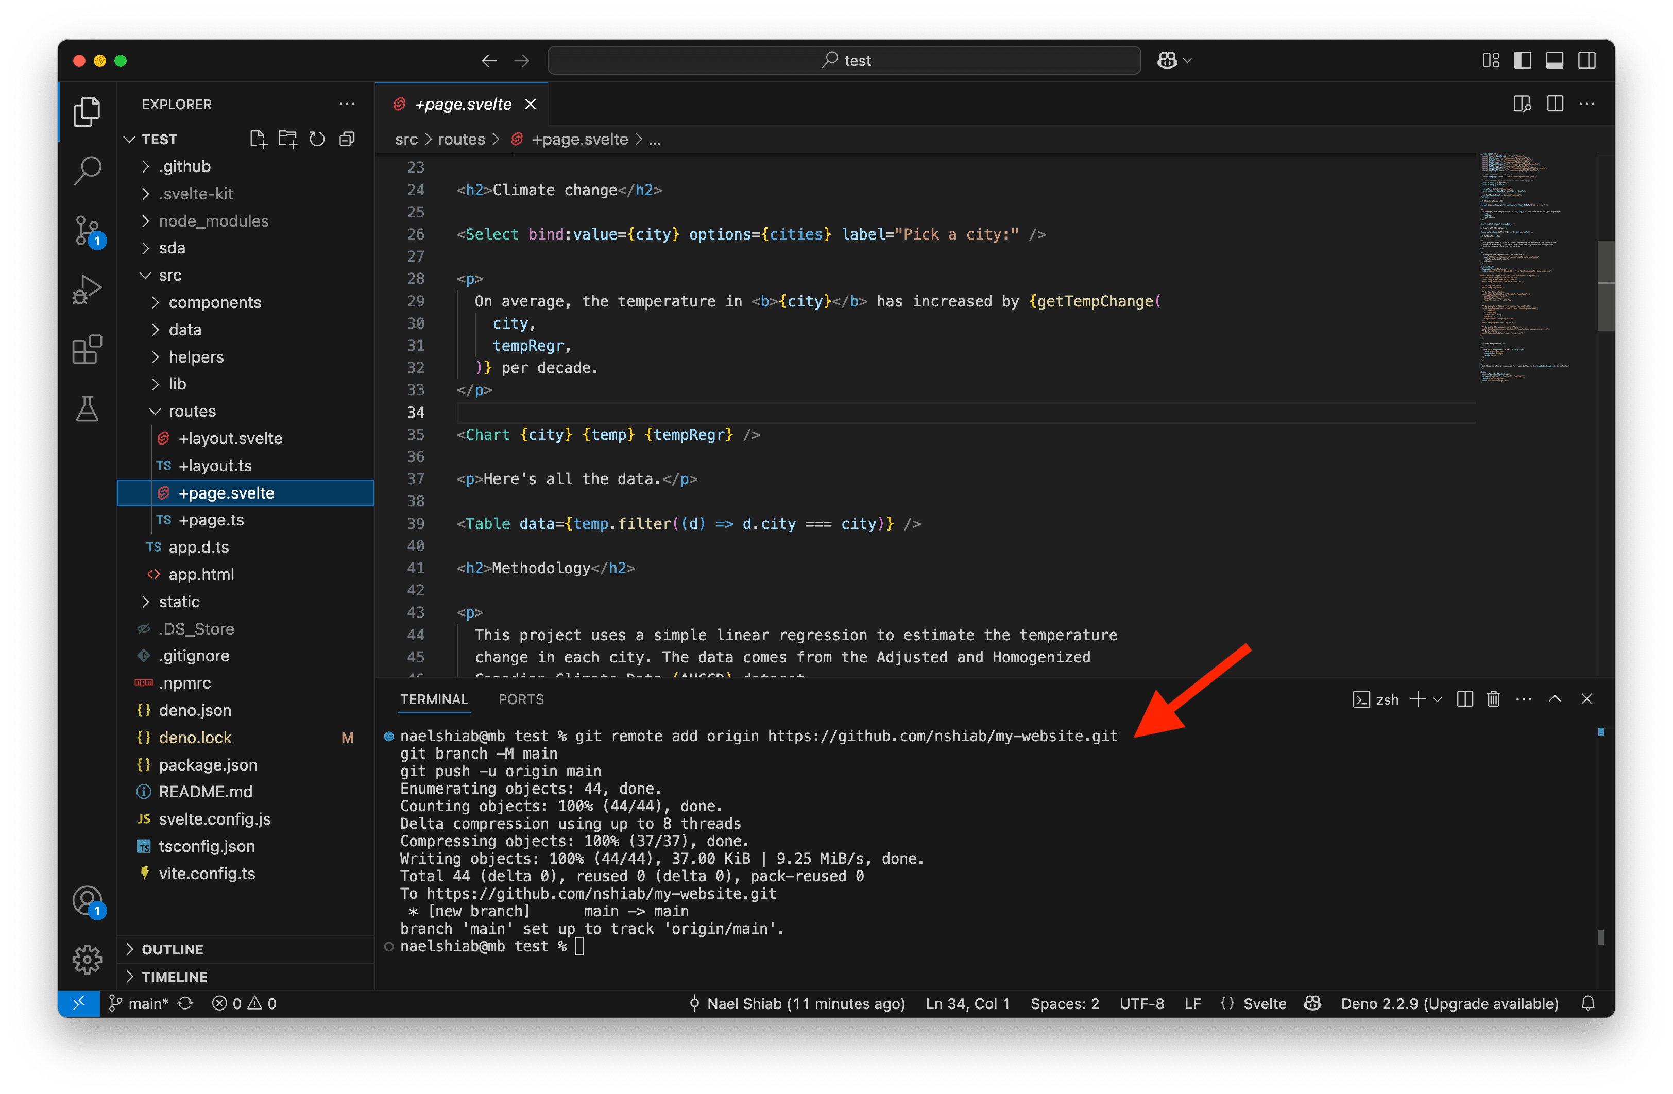
Task: Toggle the bottom panel visibility
Action: point(1555,60)
